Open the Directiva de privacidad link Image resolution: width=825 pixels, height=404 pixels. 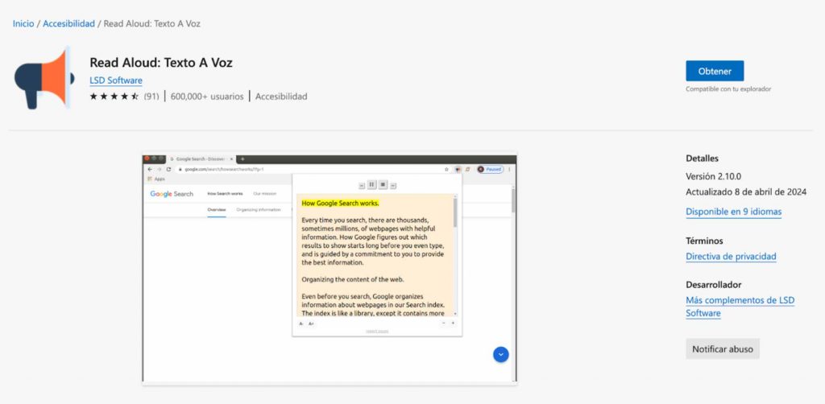tap(731, 257)
